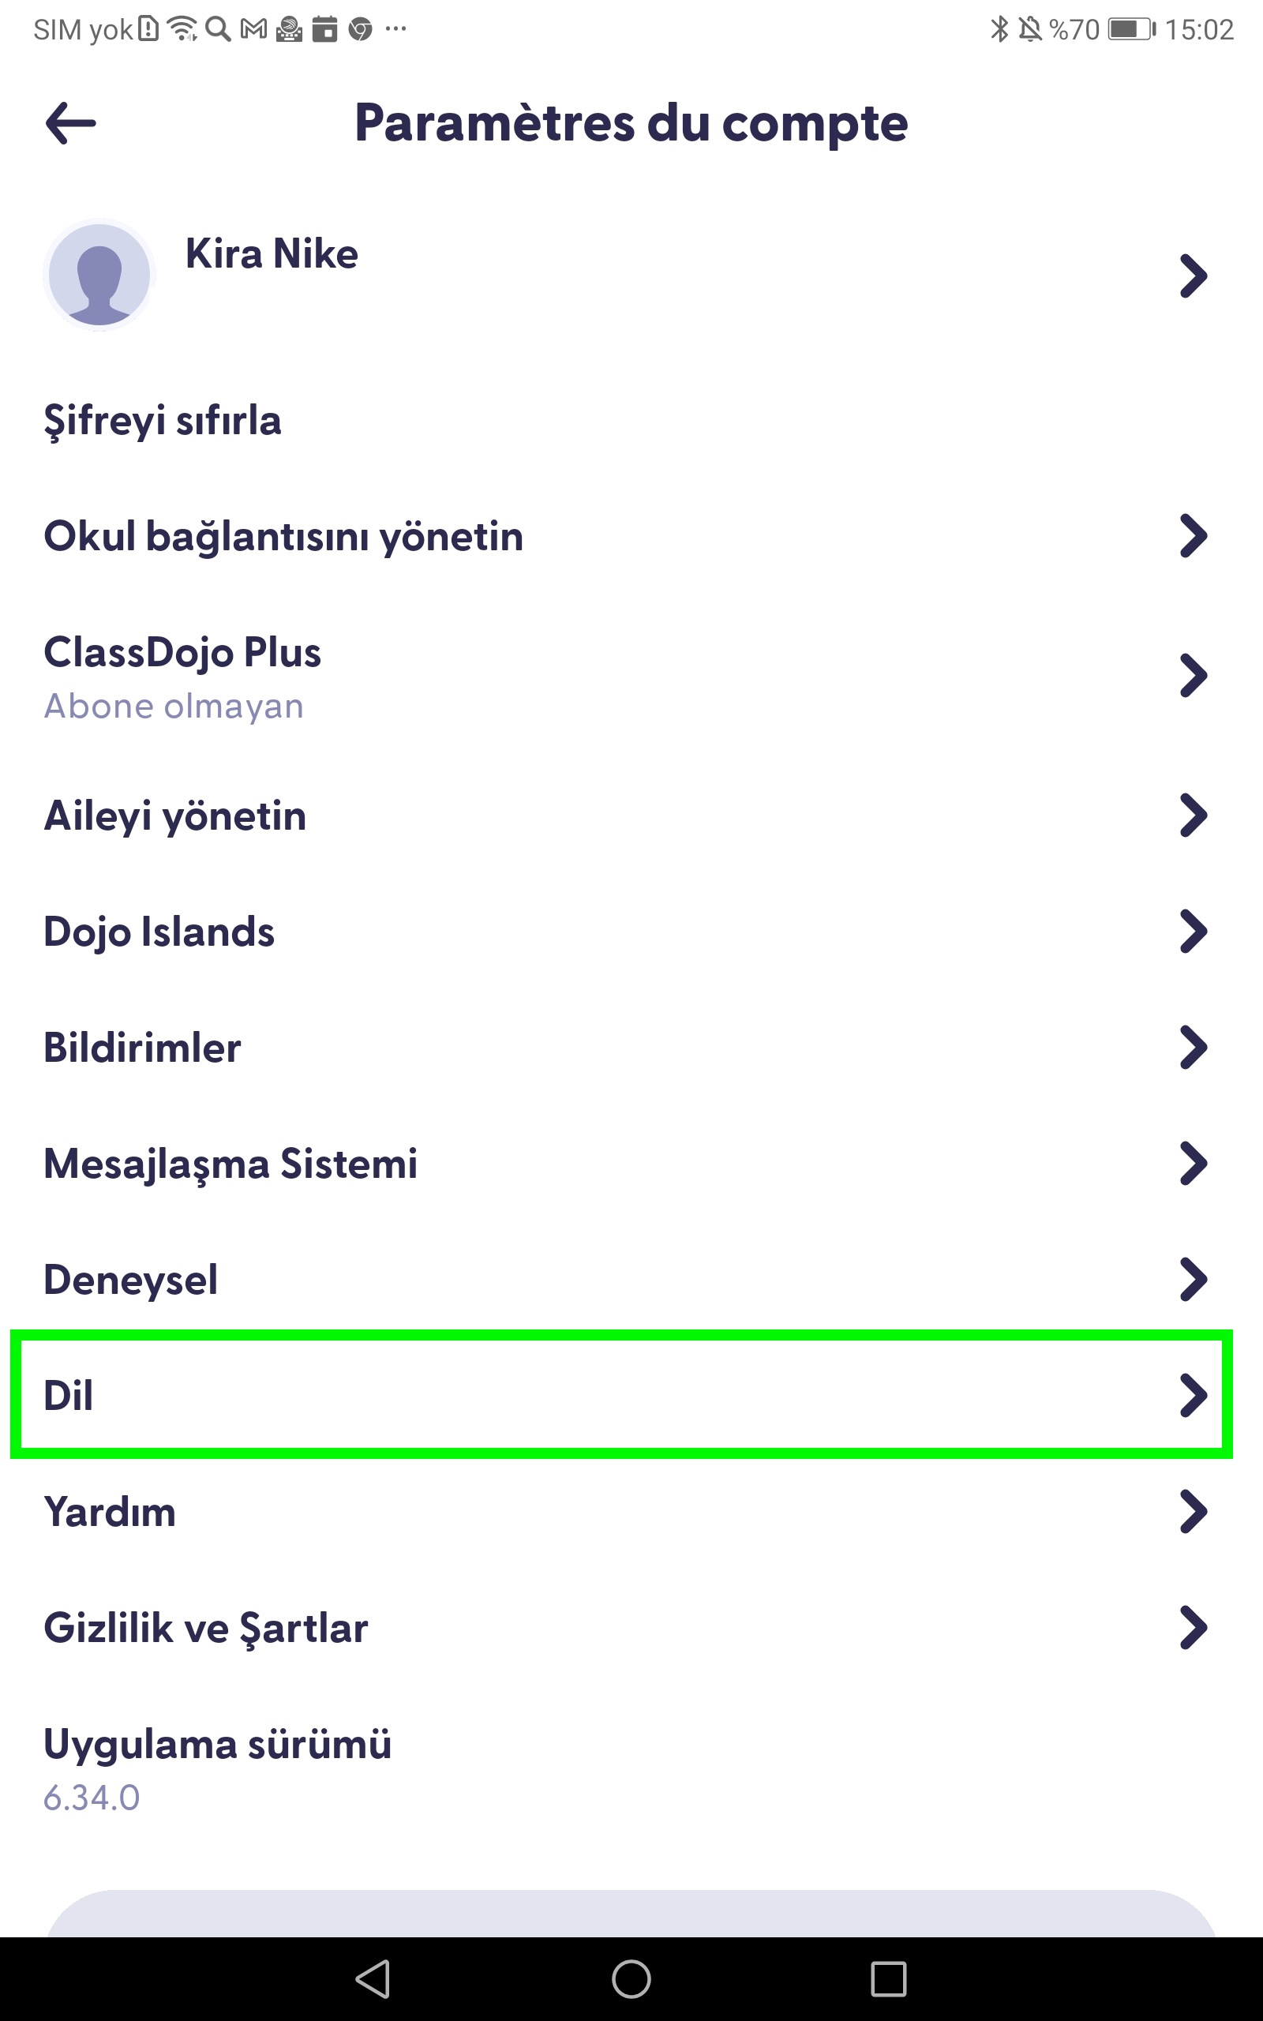Tap the chevron next to Yardım

[x=1193, y=1512]
